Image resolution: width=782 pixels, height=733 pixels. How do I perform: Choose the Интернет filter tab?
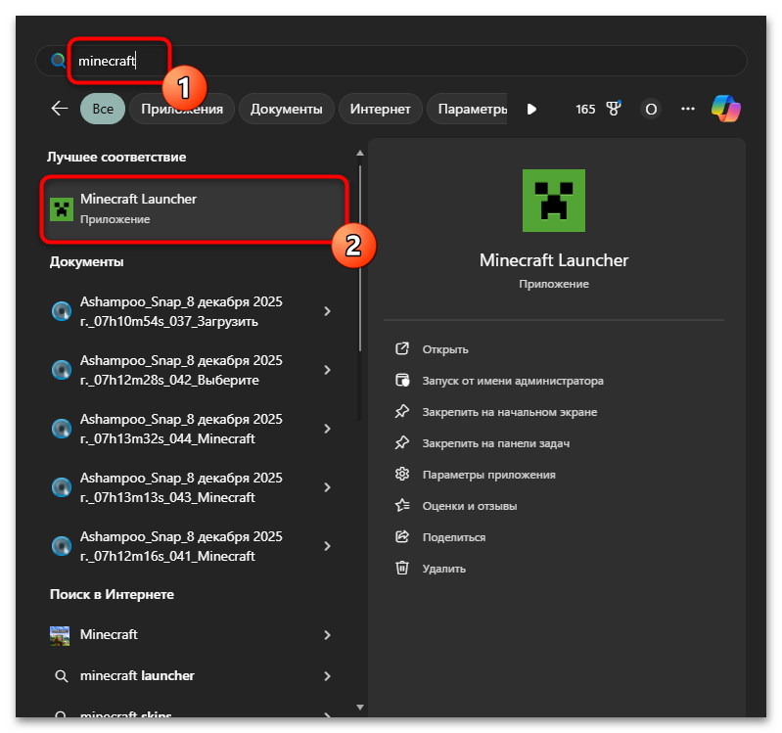coord(381,109)
